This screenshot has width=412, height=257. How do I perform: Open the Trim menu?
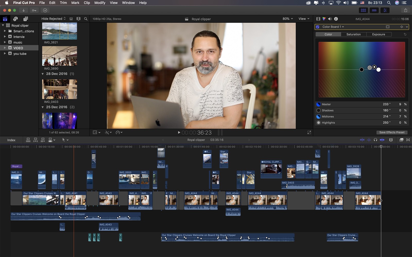(x=63, y=3)
